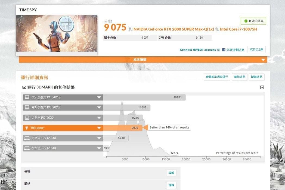Click the 編輯 edit button for 名稱
This screenshot has width=285, height=190.
pyautogui.click(x=171, y=173)
